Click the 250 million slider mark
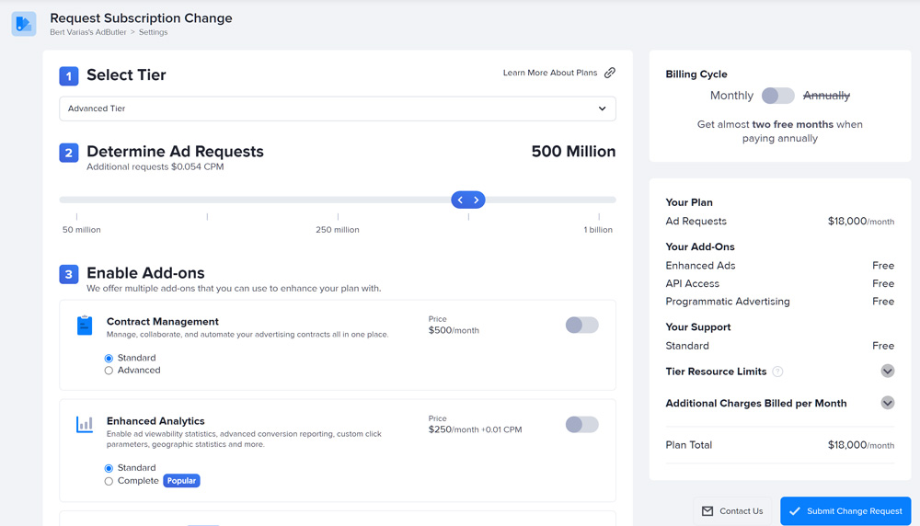Viewport: 920px width, 526px height. tap(338, 230)
